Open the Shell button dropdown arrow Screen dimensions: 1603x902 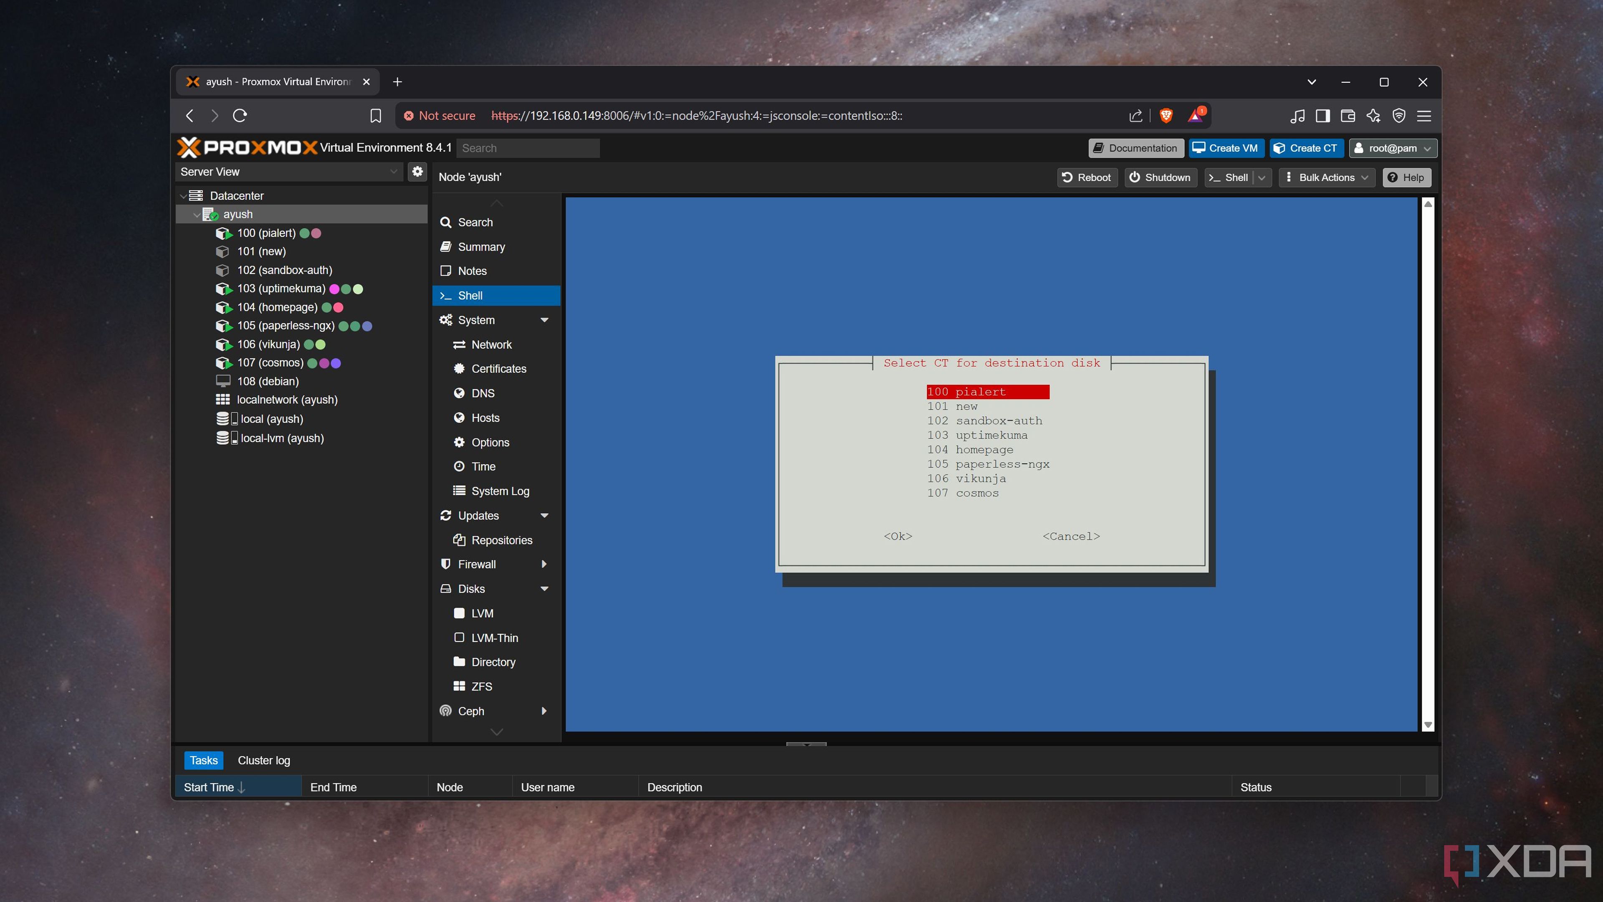point(1262,177)
